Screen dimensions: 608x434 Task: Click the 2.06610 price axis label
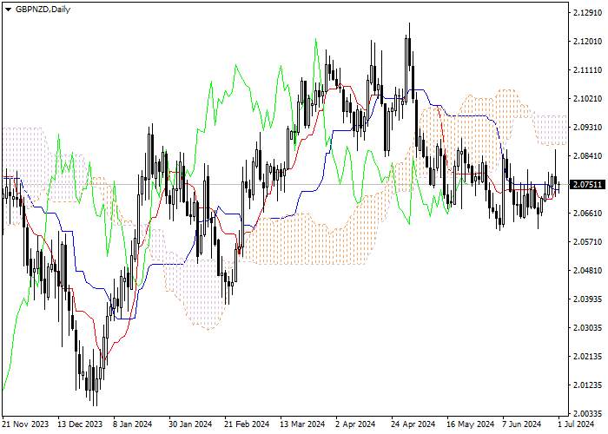[587, 214]
